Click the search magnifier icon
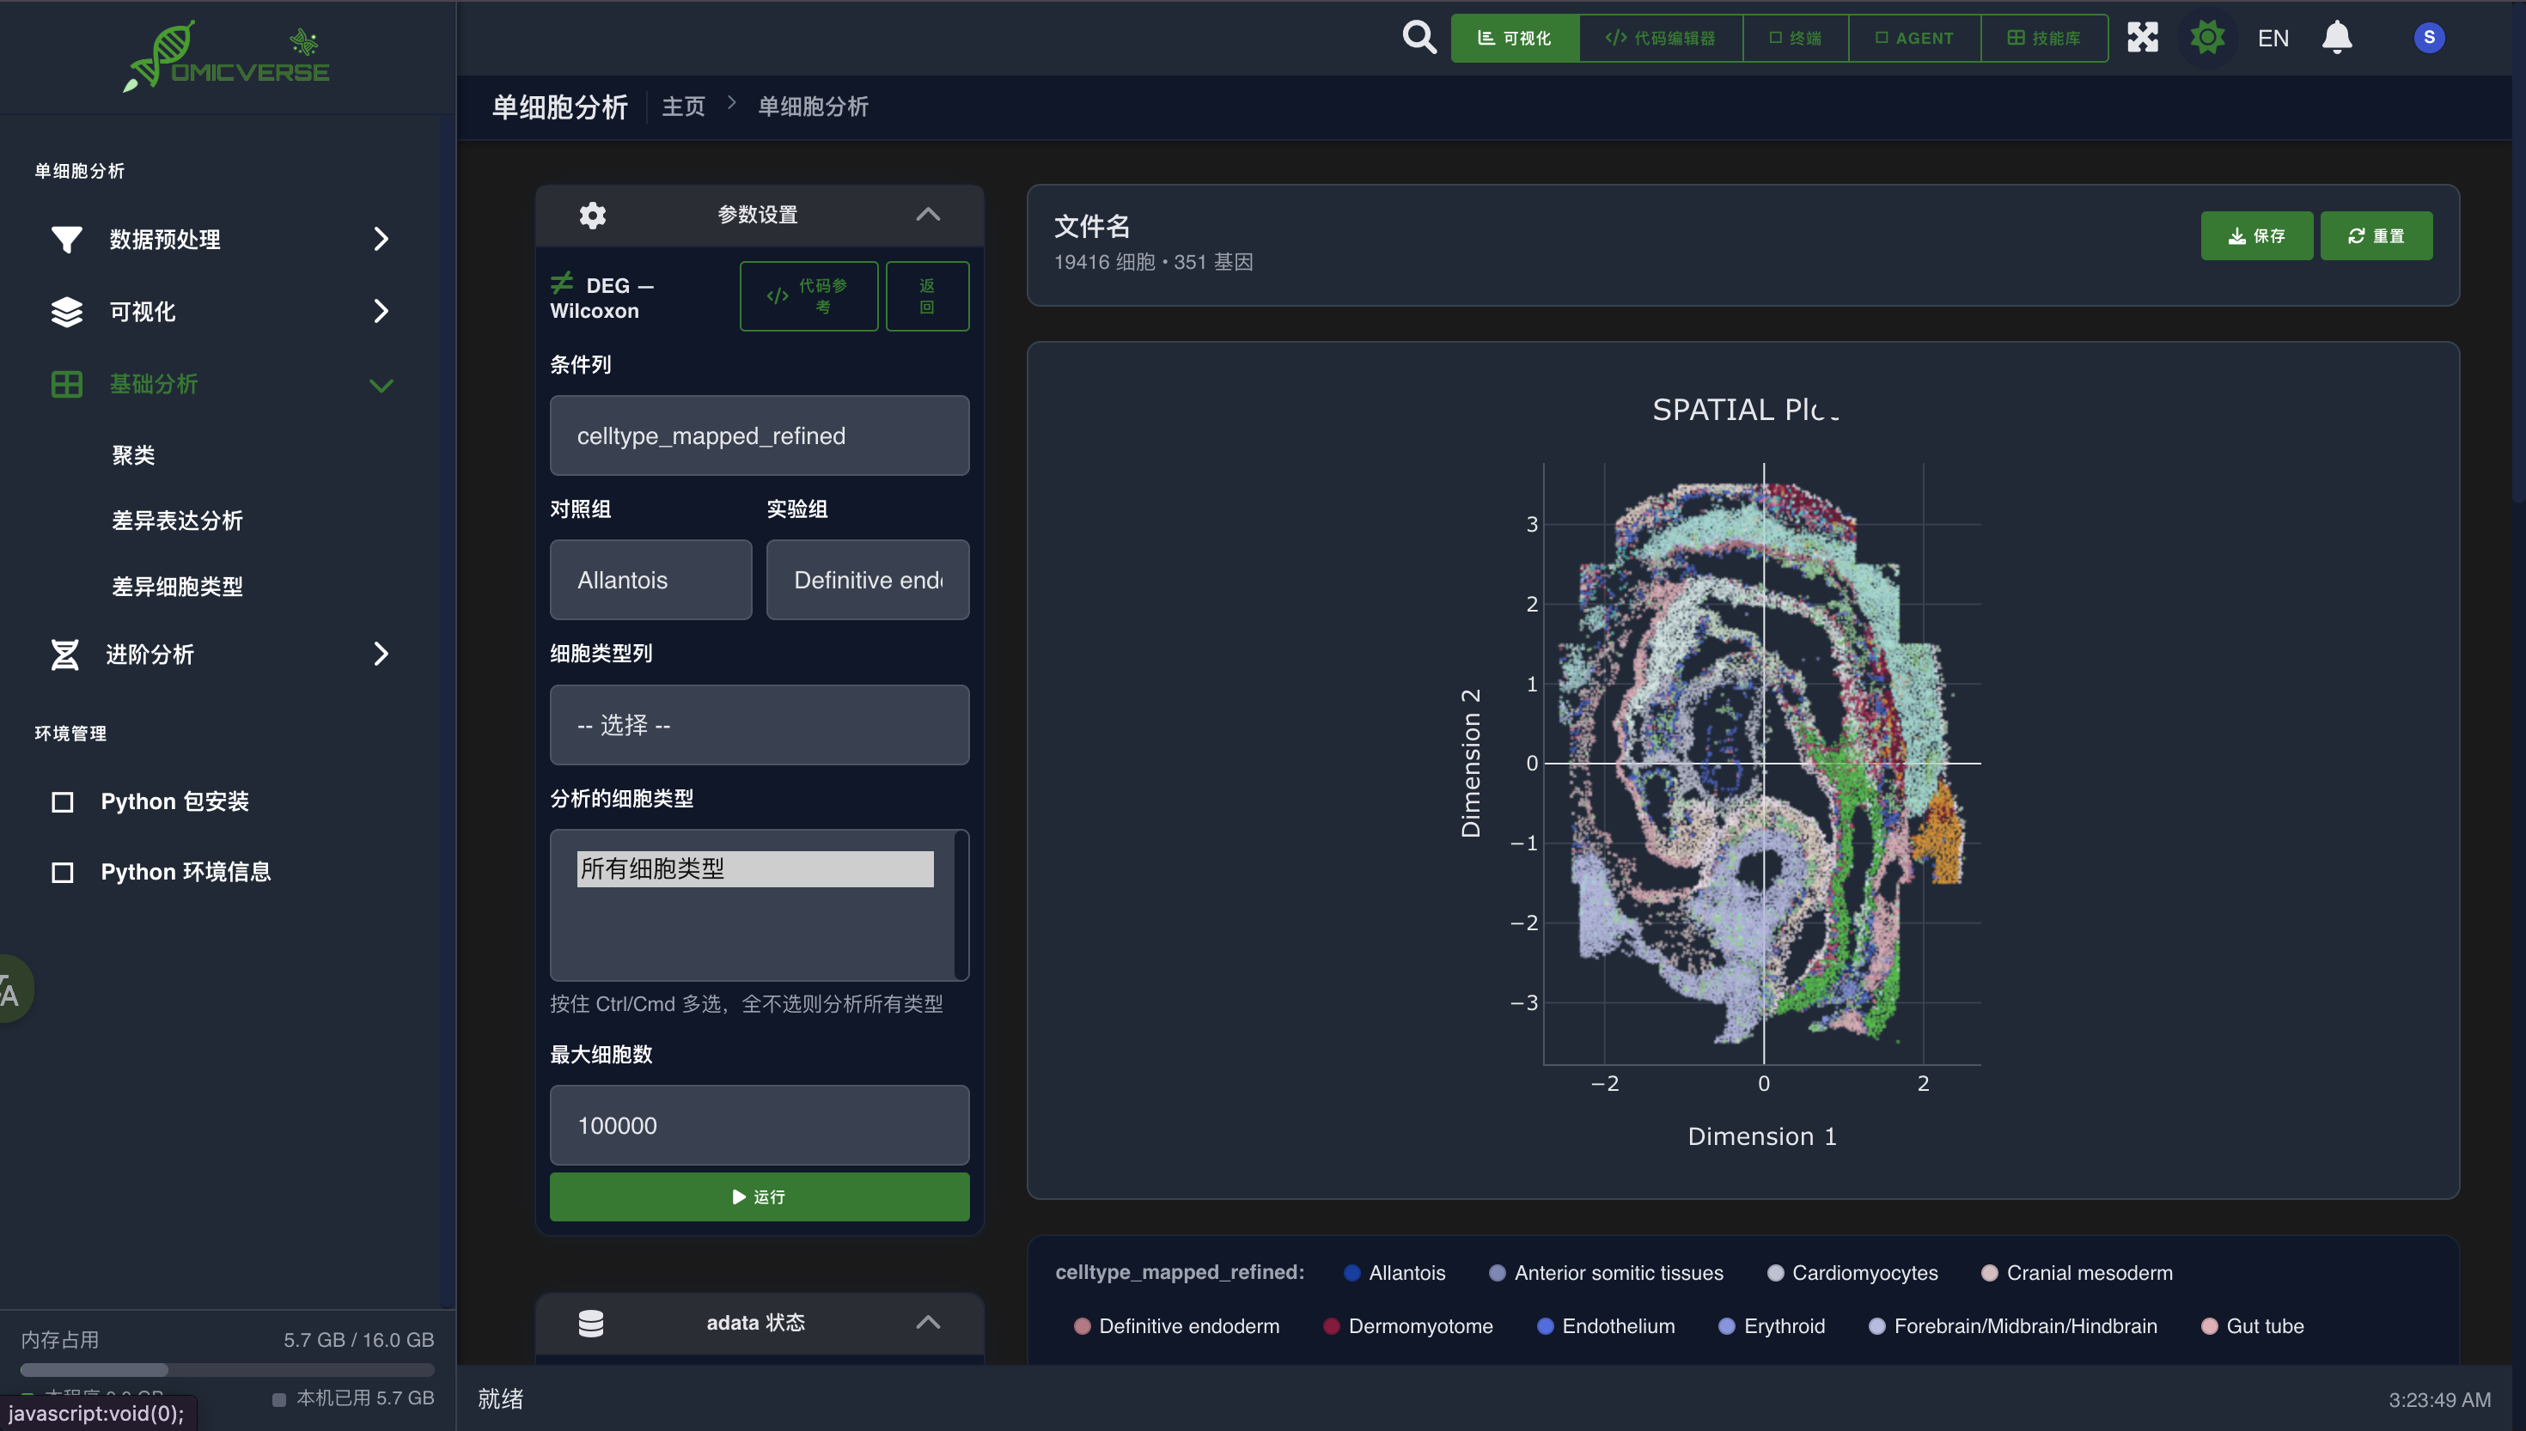Viewport: 2526px width, 1431px height. pos(1419,37)
